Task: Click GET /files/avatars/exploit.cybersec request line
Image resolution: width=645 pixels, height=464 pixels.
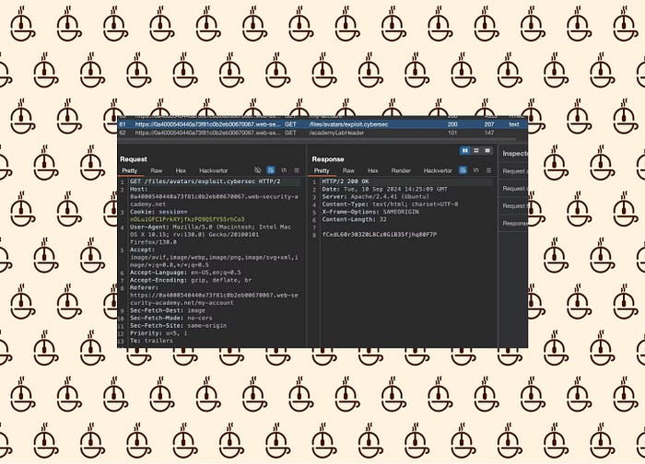Action: (x=205, y=181)
